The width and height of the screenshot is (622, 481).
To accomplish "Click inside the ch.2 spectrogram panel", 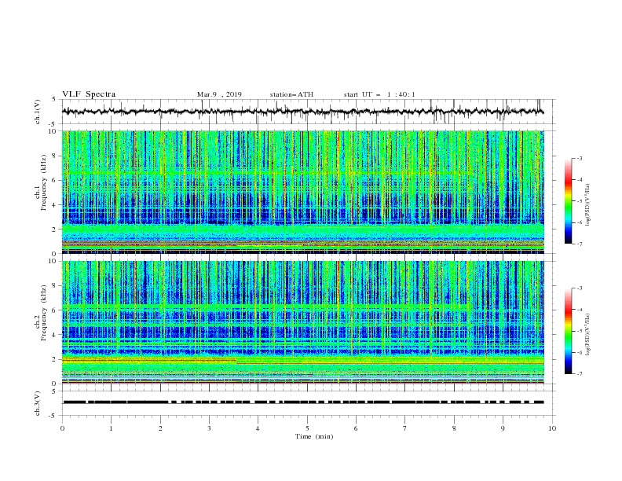I will point(302,322).
